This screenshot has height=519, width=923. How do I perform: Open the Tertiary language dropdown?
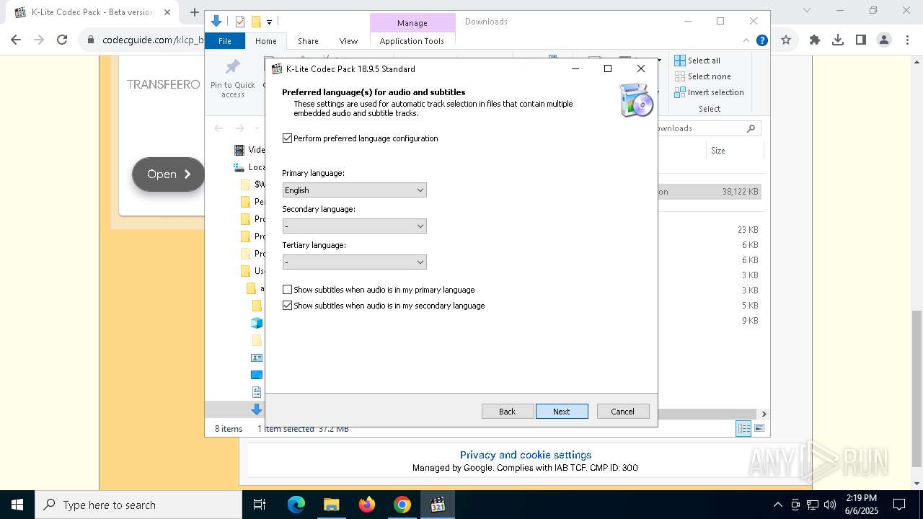tap(354, 262)
